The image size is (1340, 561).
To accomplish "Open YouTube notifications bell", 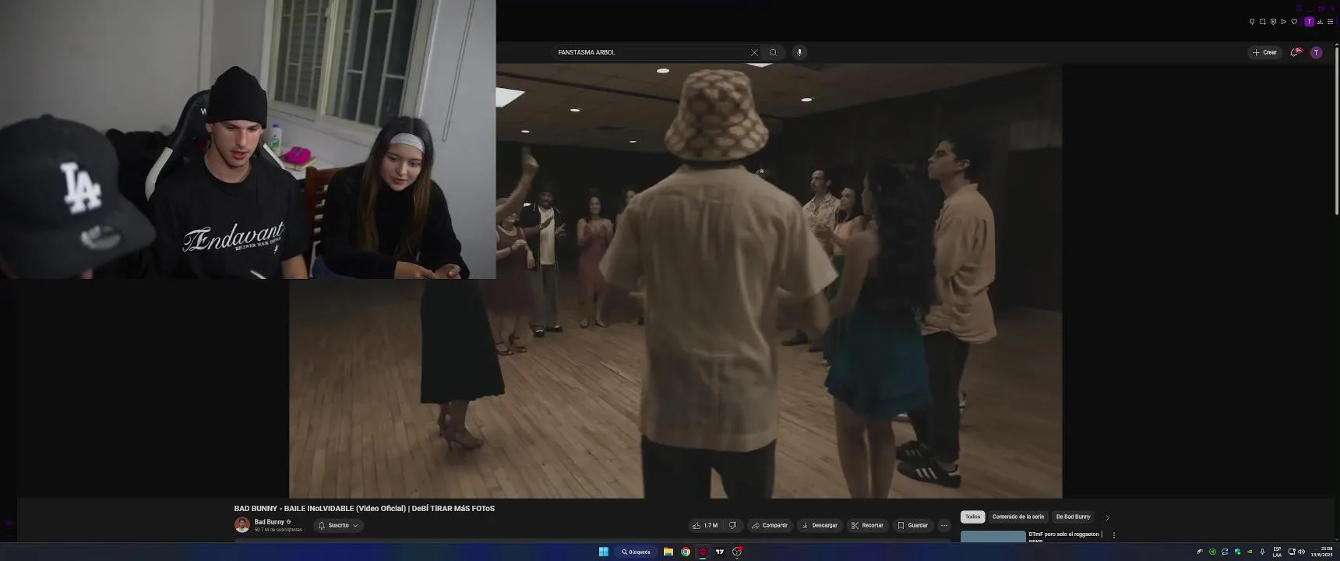I will pos(1295,52).
